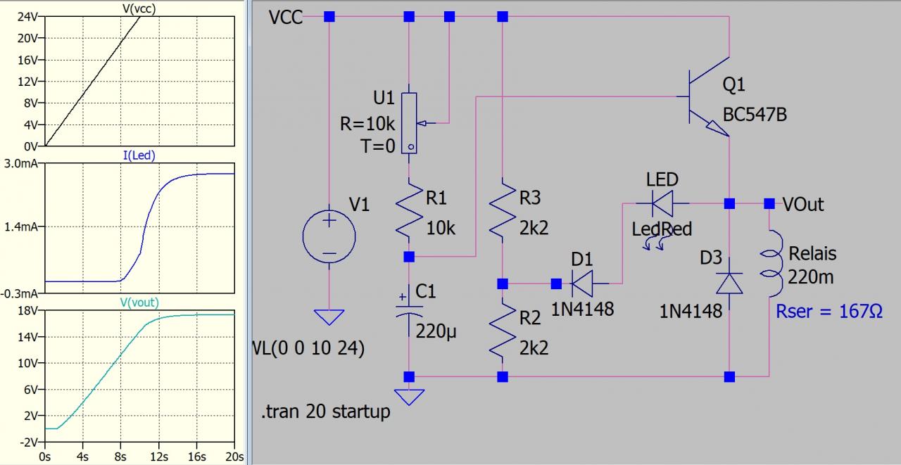The height and width of the screenshot is (465, 901).
Task: Select the VOut net label
Action: coord(804,205)
